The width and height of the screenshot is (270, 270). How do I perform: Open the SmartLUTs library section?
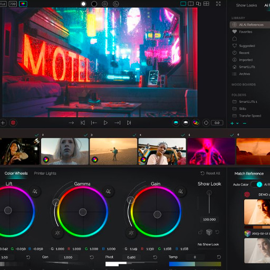coord(244,67)
